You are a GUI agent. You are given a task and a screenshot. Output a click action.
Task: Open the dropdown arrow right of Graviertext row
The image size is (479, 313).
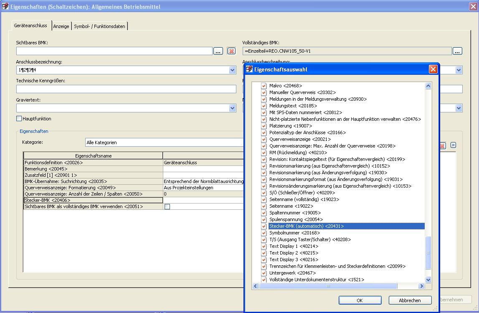(x=459, y=108)
